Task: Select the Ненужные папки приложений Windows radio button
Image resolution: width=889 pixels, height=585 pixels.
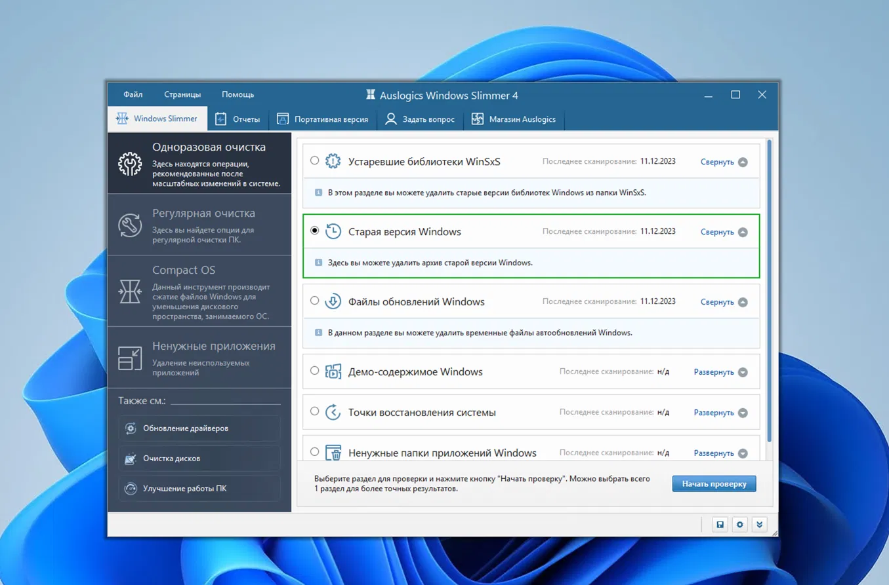Action: (x=315, y=452)
